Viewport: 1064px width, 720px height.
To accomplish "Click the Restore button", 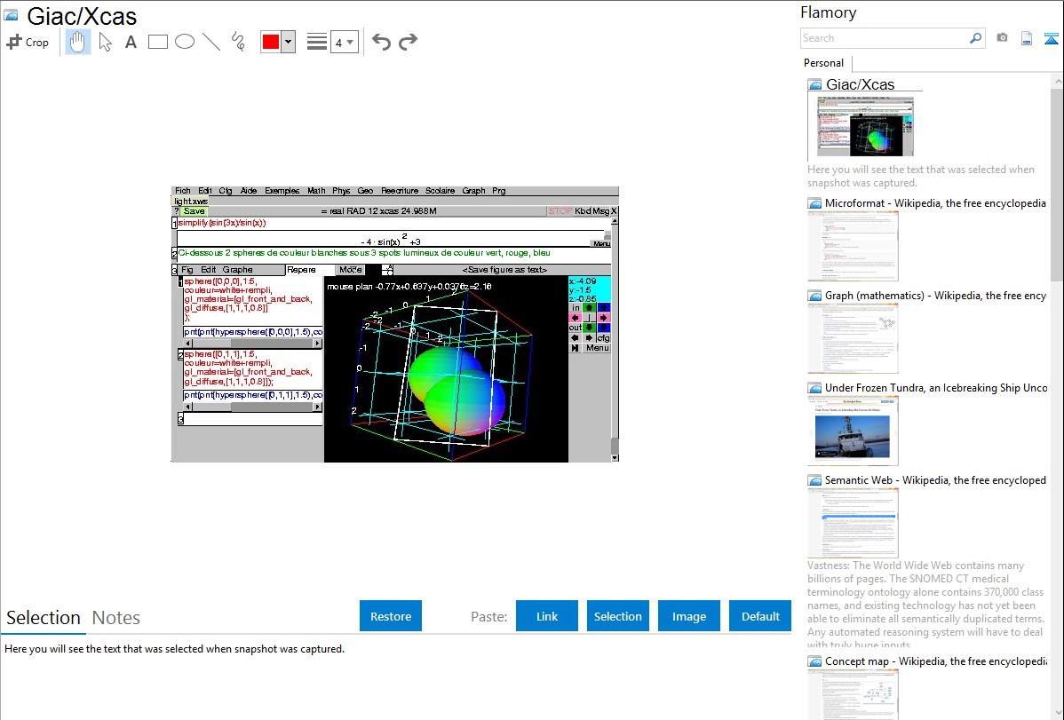I will click(391, 616).
